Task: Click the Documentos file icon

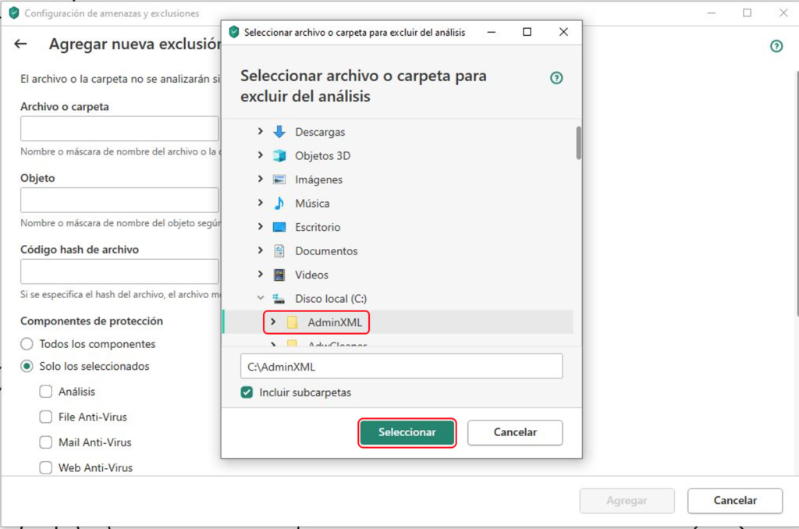Action: pyautogui.click(x=279, y=251)
